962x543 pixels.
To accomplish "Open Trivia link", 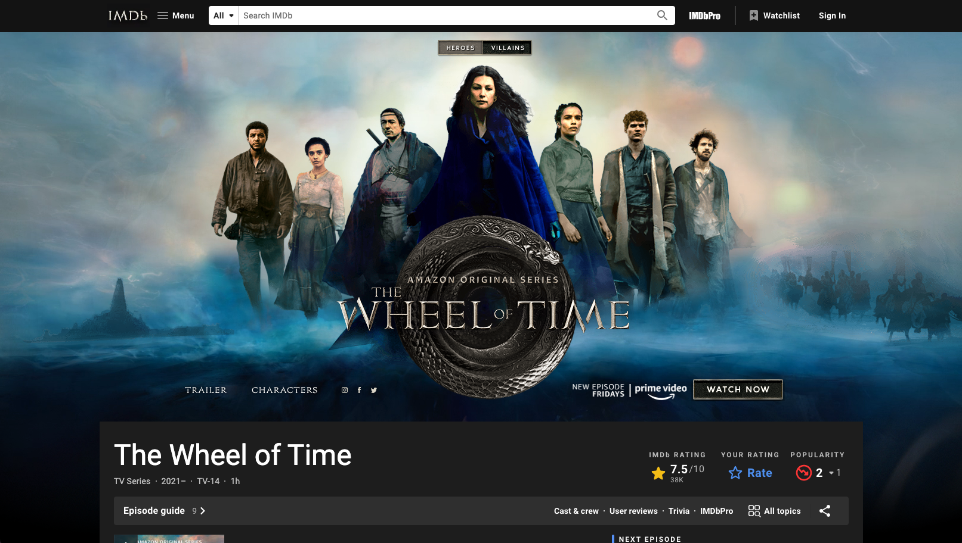I will click(679, 511).
